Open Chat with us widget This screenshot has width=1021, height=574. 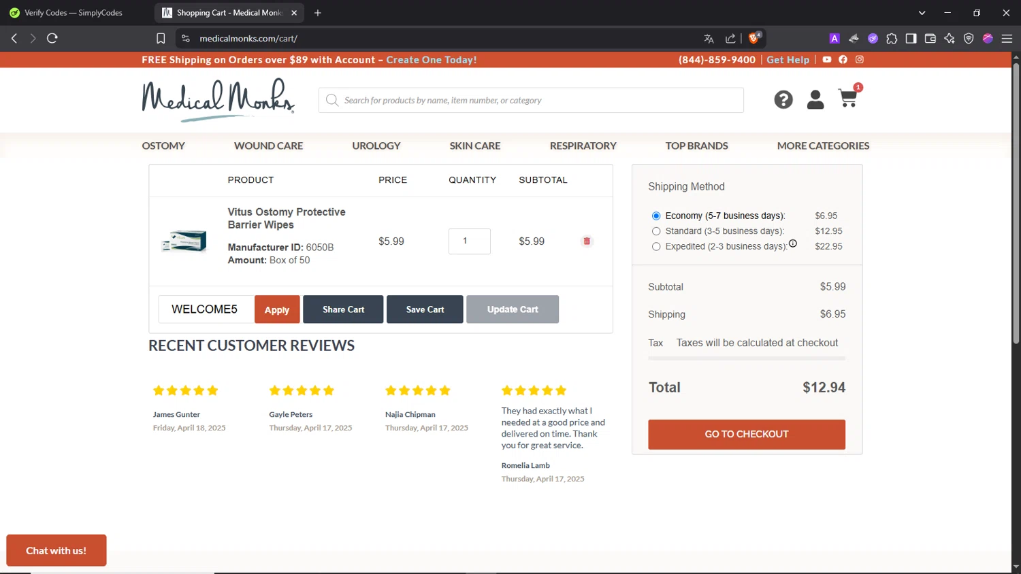pos(56,550)
